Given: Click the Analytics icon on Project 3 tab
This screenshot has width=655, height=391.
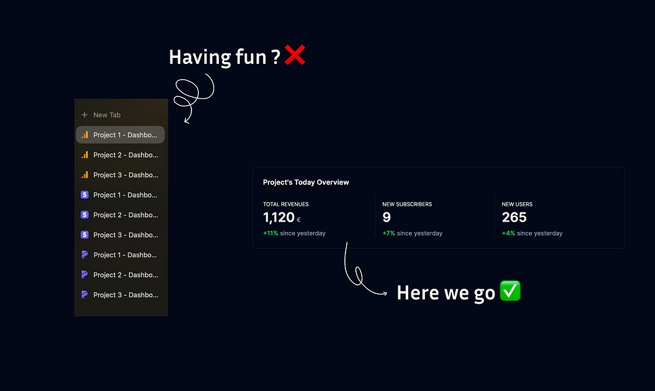Looking at the screenshot, I should (84, 175).
